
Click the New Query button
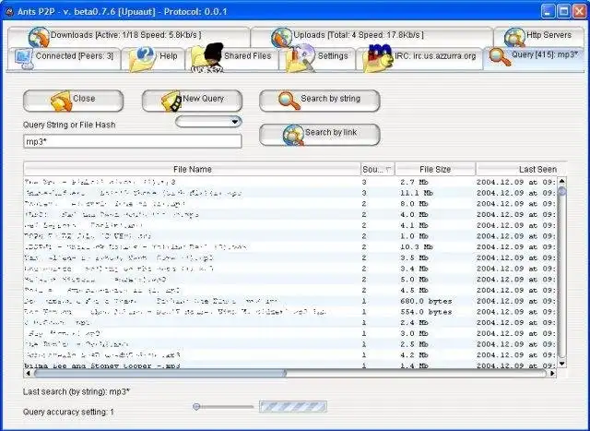(192, 101)
